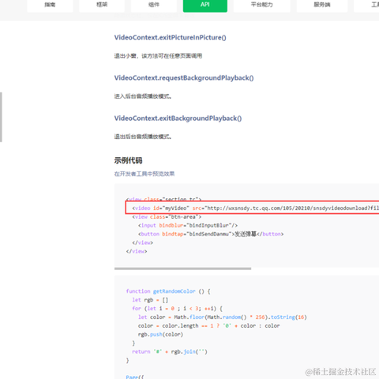Click the video id="myVideo" code line
The image size is (379, 379).
pos(255,208)
